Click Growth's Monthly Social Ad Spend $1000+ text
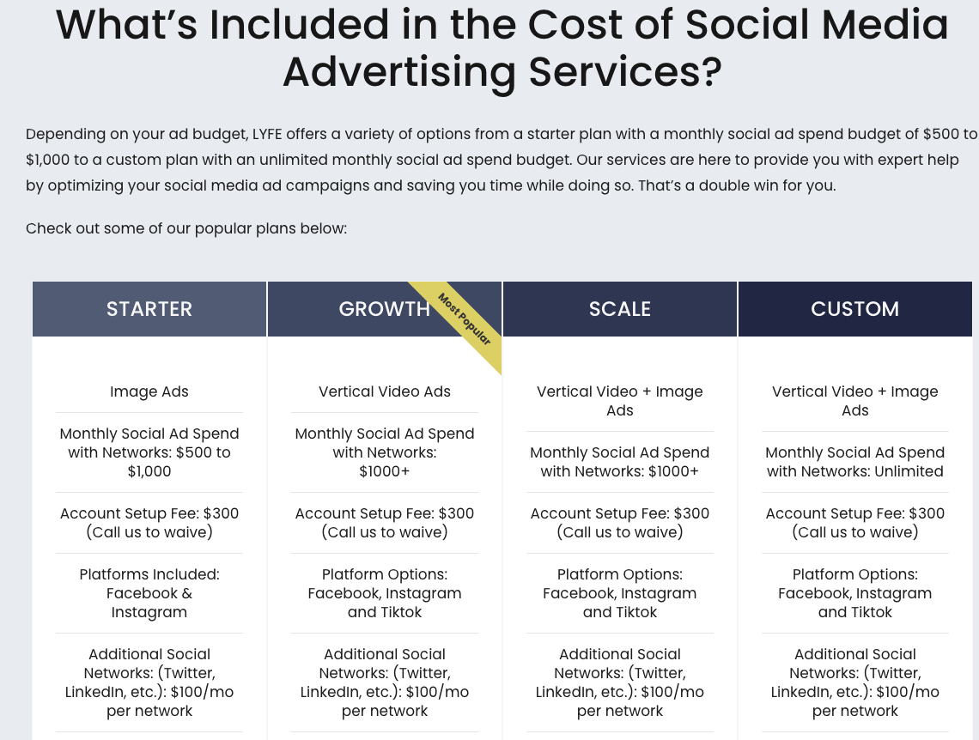 [x=385, y=452]
